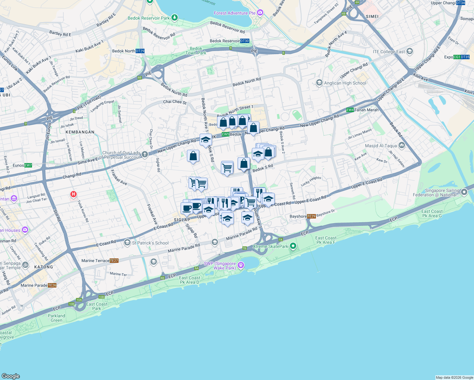
Task: Click SWP Singapore Wake Park icon
Action: [241, 265]
